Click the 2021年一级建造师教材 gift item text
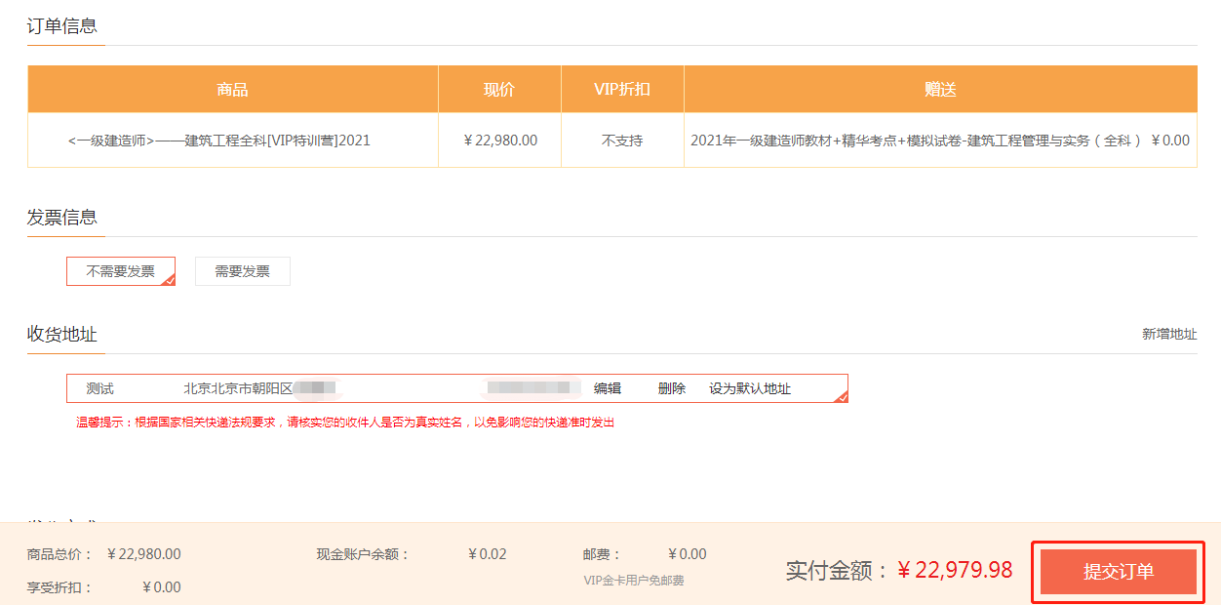The width and height of the screenshot is (1221, 605). 915,141
